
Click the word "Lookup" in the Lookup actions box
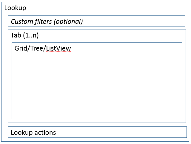pyautogui.click(x=22, y=132)
